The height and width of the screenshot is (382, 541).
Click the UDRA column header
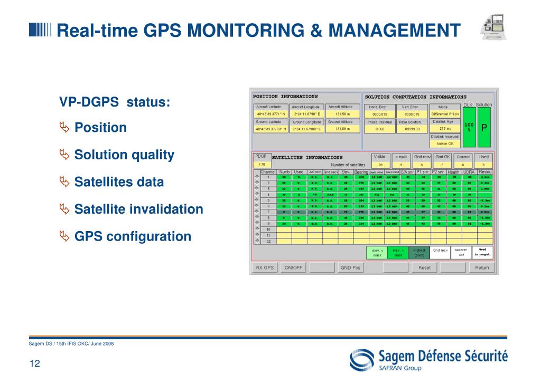coord(469,172)
